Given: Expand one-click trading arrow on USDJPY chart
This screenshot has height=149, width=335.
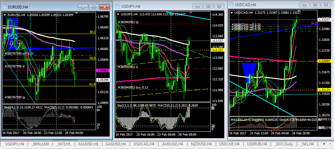Looking at the screenshot, I should click(119, 14).
